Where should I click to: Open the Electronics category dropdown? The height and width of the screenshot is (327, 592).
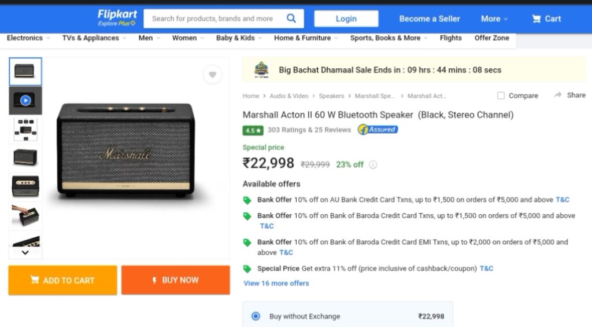[28, 38]
